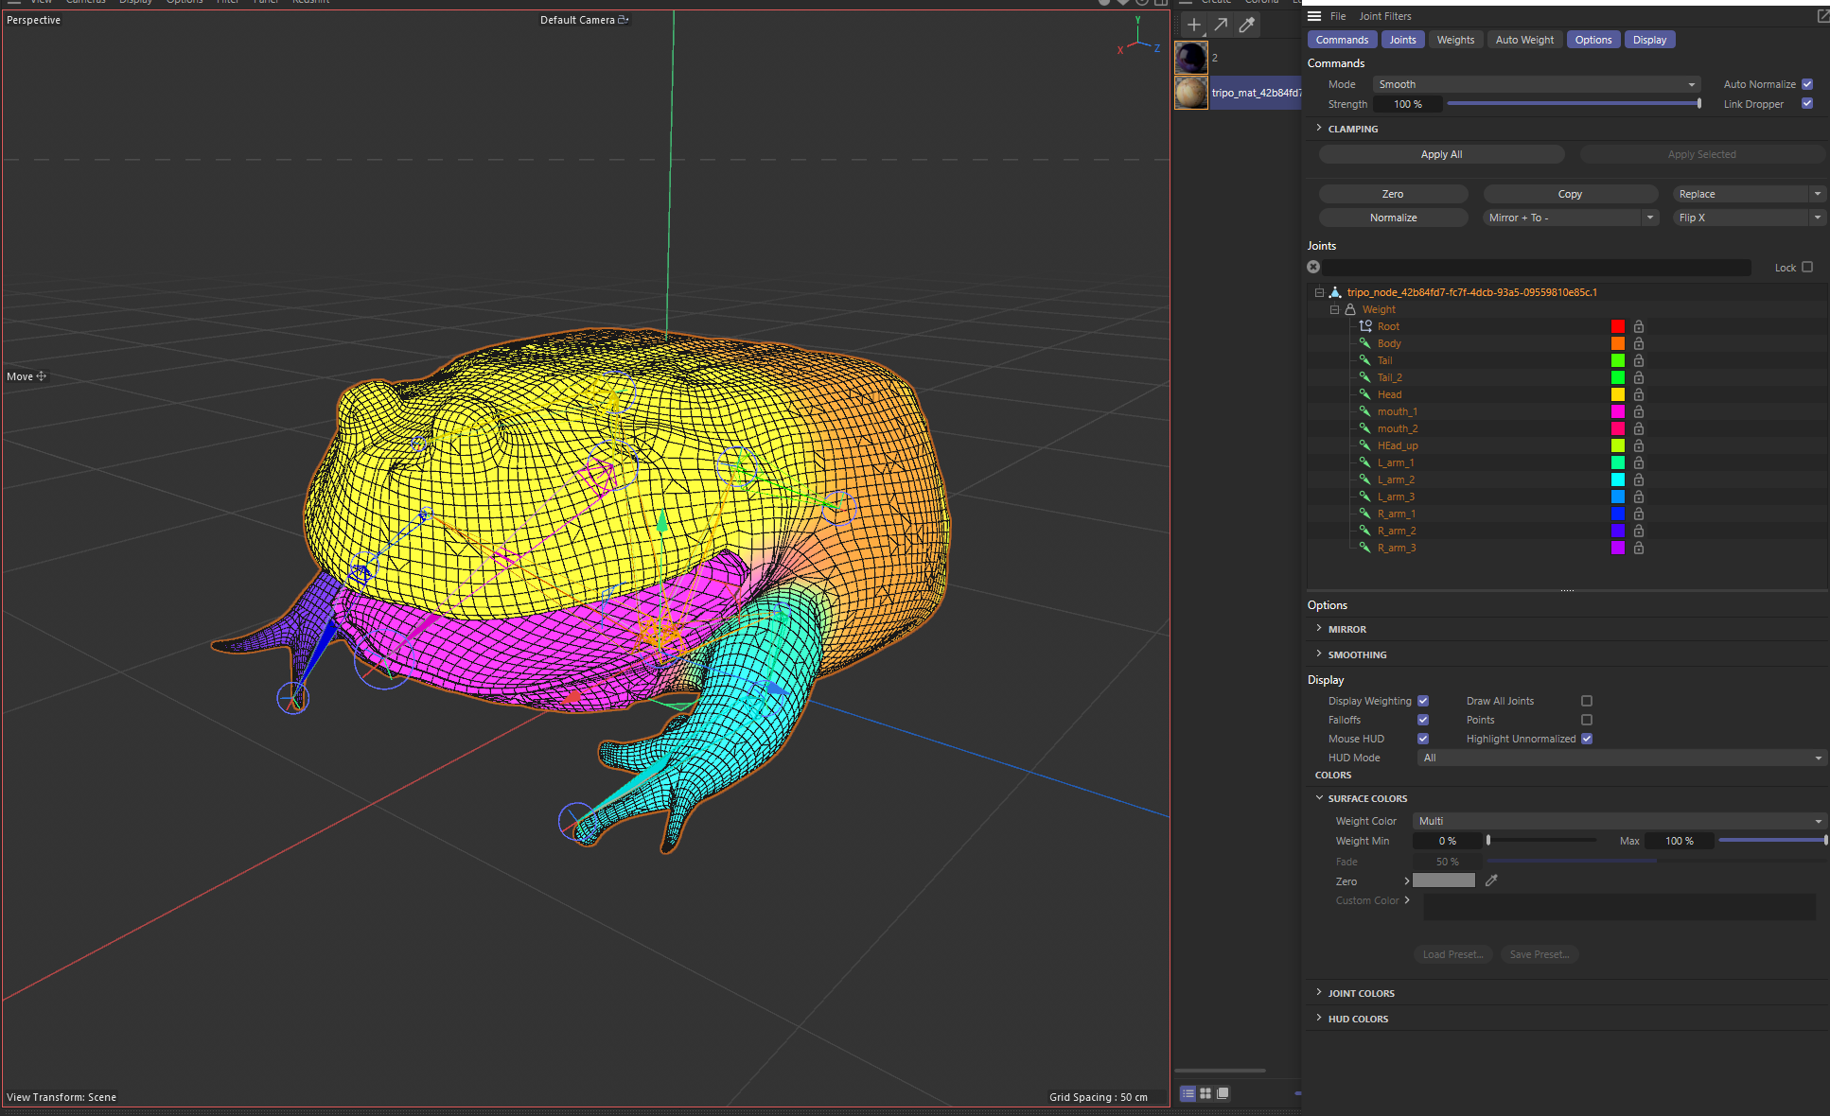Click the magenta mouth_1 color swatch

pos(1618,411)
